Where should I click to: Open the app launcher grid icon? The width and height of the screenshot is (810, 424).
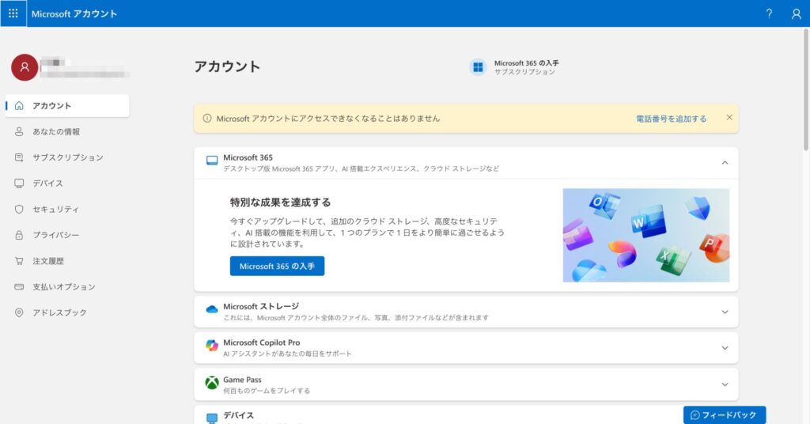tap(13, 13)
